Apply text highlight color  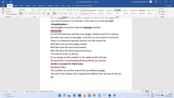44,13
